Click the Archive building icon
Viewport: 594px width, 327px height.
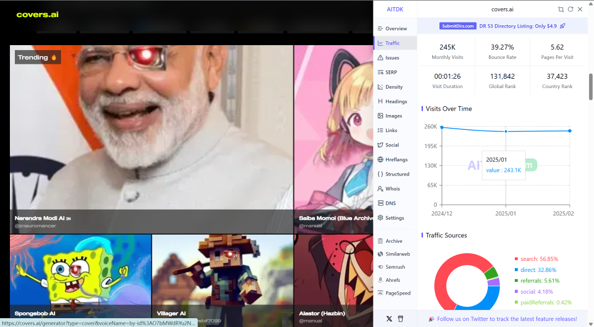tap(381, 241)
